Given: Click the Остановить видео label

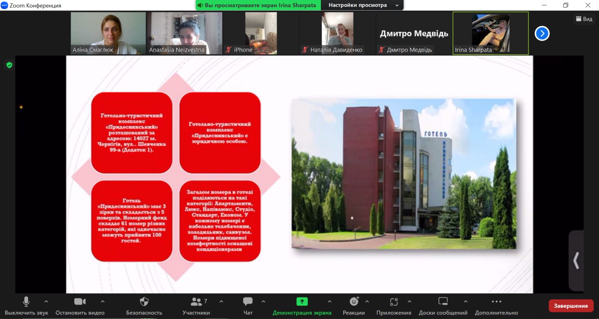Looking at the screenshot, I should coord(80,313).
